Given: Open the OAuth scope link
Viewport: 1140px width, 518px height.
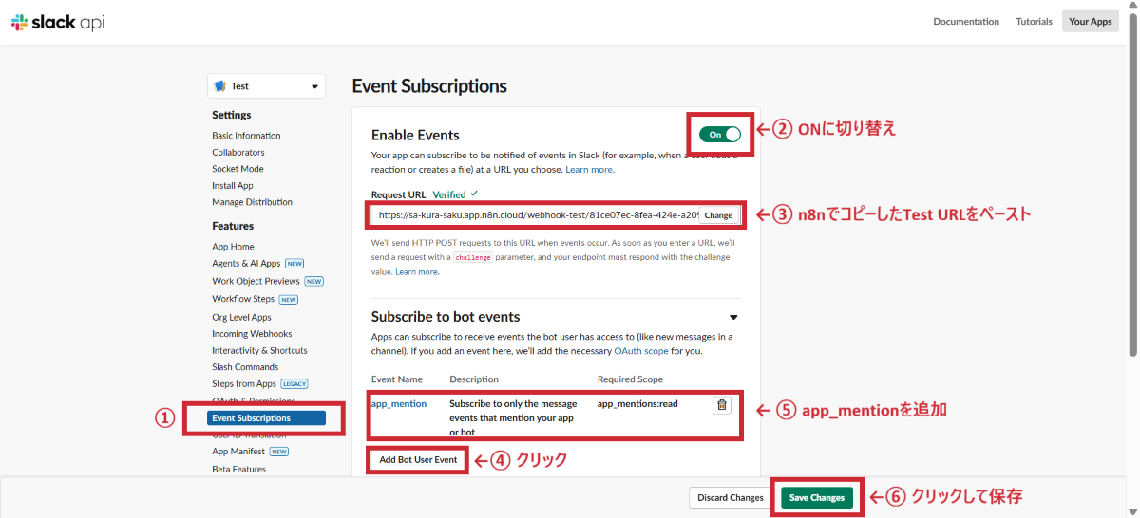Looking at the screenshot, I should [x=641, y=351].
